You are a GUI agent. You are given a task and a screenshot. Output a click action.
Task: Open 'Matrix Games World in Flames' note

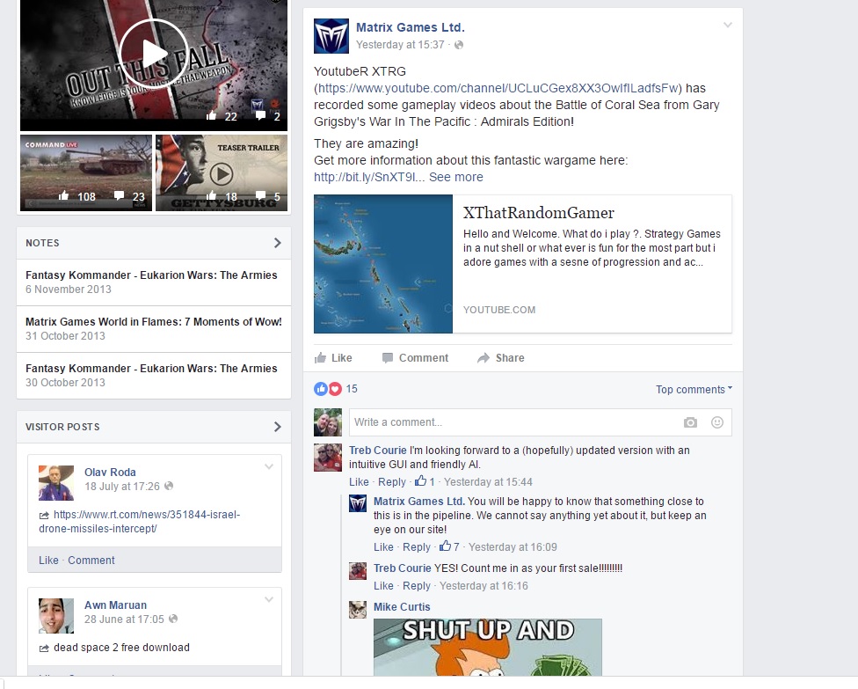(x=154, y=321)
